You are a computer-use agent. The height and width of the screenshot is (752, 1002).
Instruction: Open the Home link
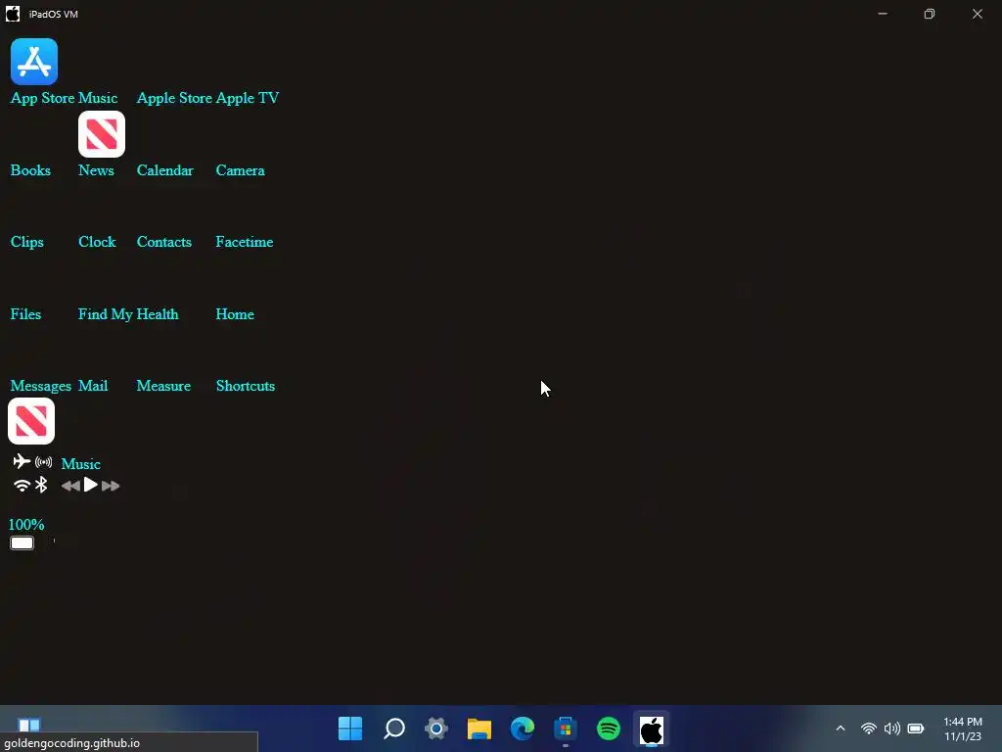(x=235, y=314)
